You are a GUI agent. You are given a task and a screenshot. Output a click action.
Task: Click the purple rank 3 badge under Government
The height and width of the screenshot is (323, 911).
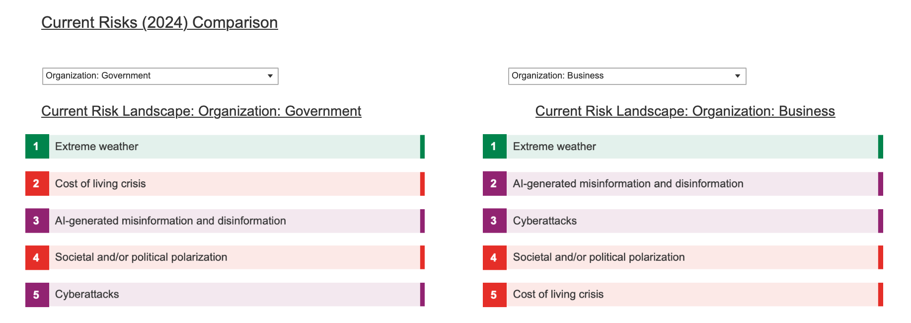[x=37, y=221]
